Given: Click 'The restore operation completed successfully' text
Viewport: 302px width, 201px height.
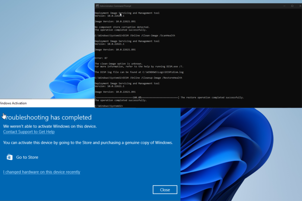Looking at the screenshot, I should [x=212, y=98].
